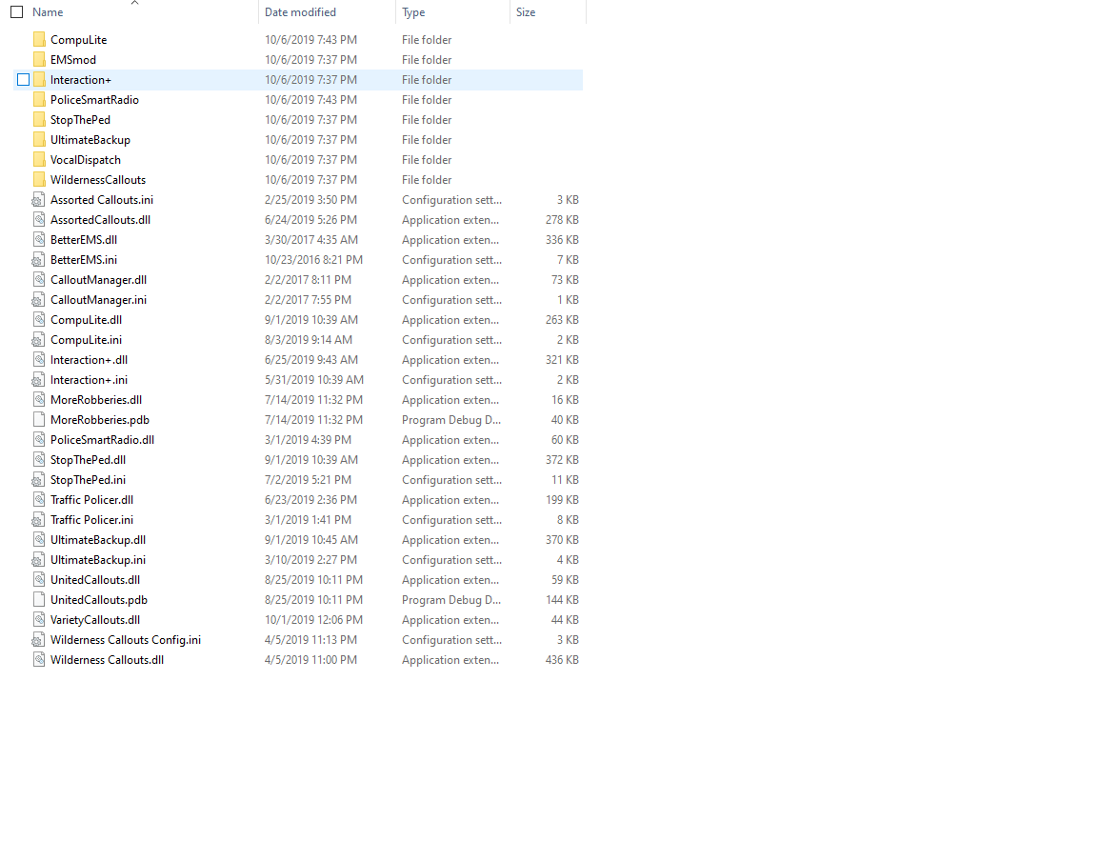This screenshot has width=1120, height=841.
Task: Select the StopThePed.ini file name
Action: tap(88, 479)
